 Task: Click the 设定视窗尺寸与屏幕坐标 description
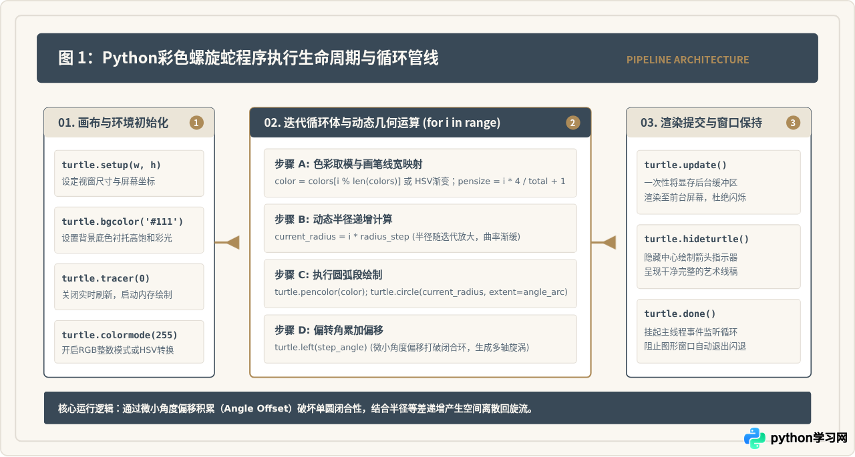coord(108,181)
